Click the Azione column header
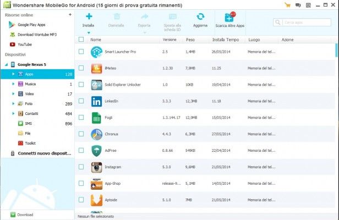 click(287, 40)
